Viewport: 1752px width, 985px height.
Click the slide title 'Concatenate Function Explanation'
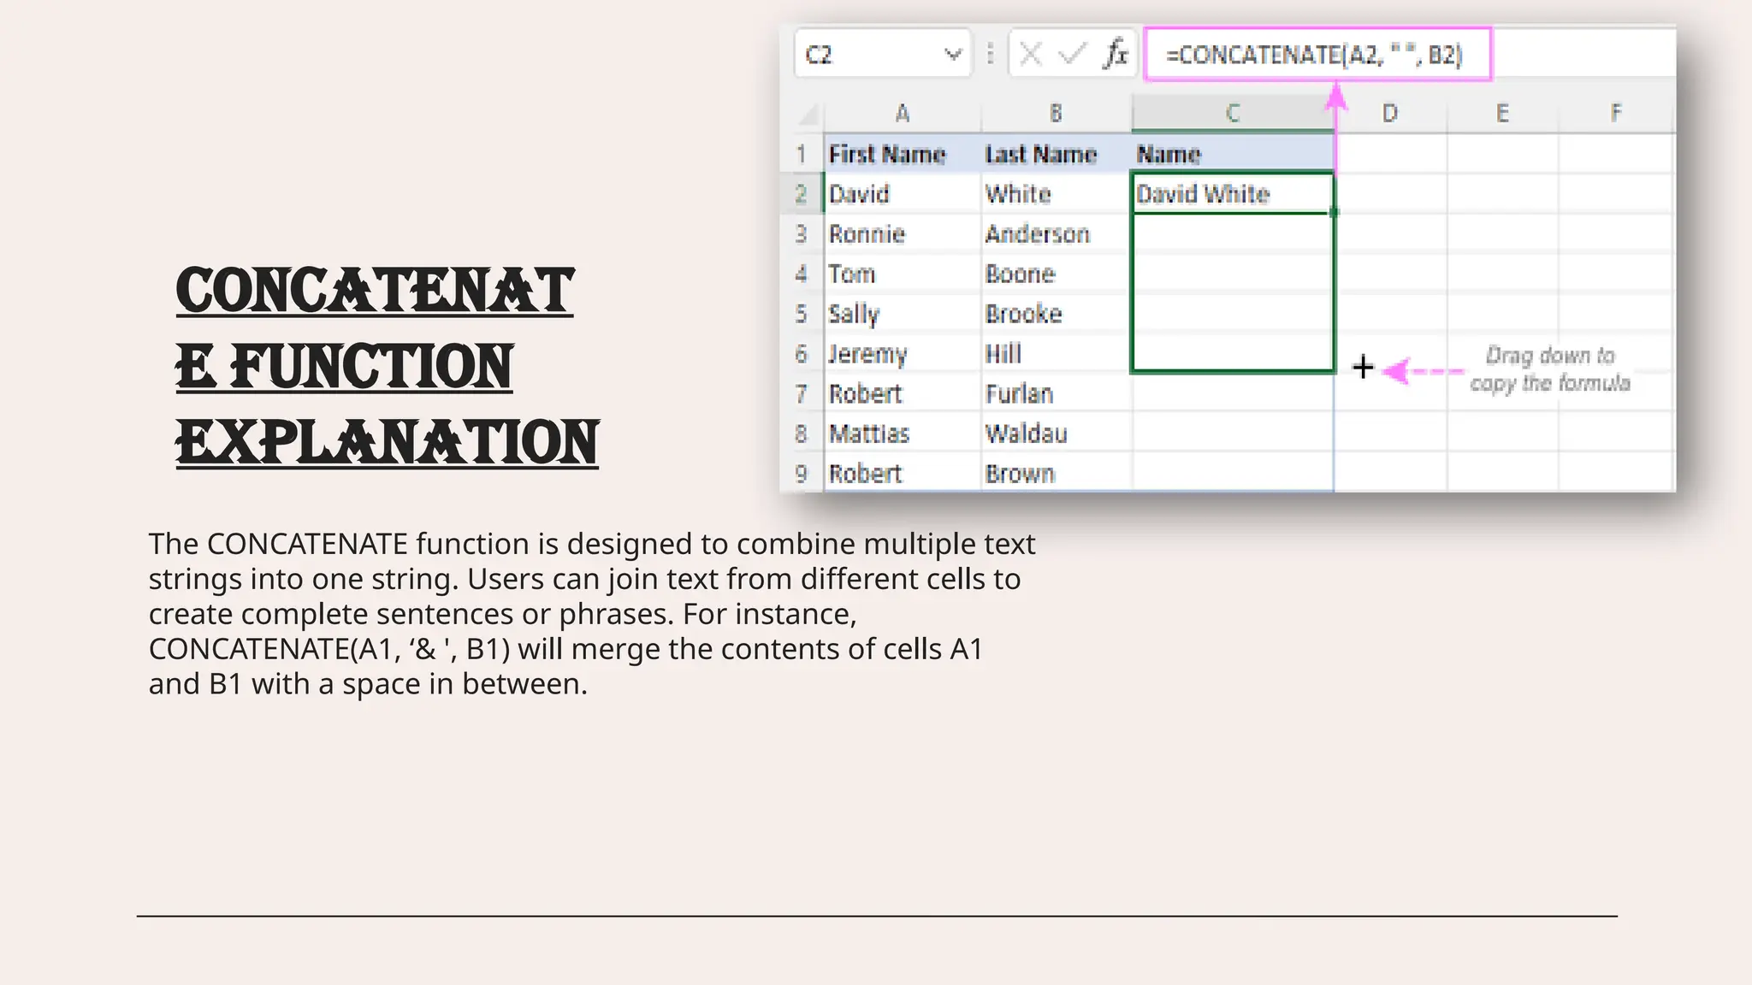(388, 366)
